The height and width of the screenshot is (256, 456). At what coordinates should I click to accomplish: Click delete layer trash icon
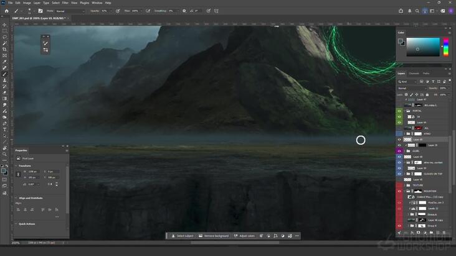pos(444,232)
